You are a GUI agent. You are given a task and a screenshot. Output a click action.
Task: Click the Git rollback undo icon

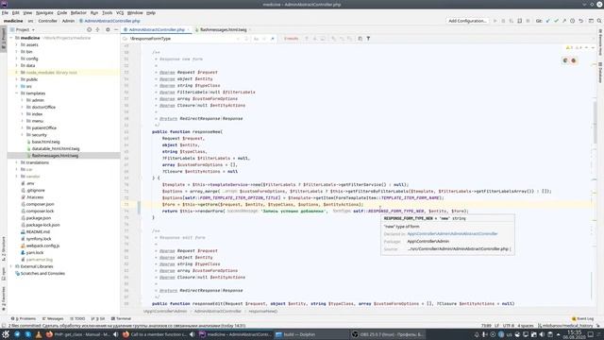(581, 21)
